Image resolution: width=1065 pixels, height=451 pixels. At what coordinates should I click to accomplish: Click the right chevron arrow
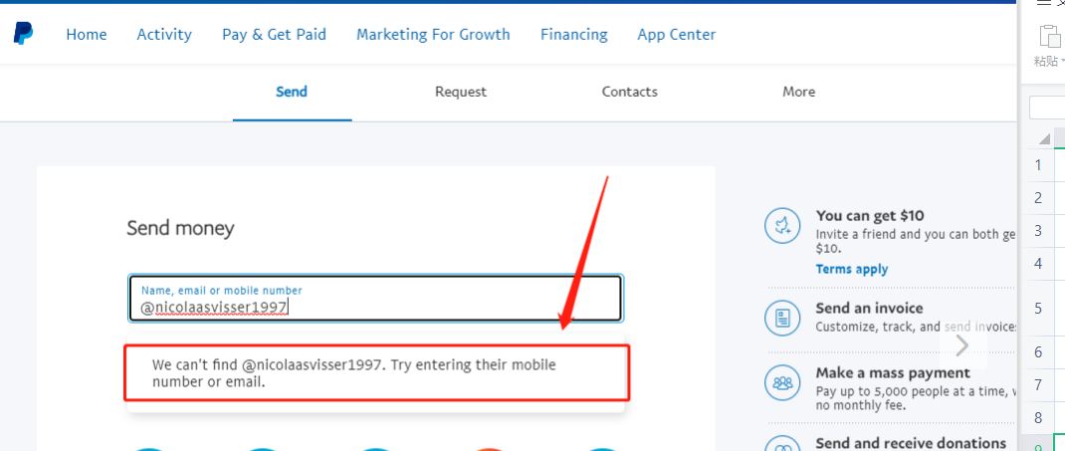pyautogui.click(x=961, y=345)
